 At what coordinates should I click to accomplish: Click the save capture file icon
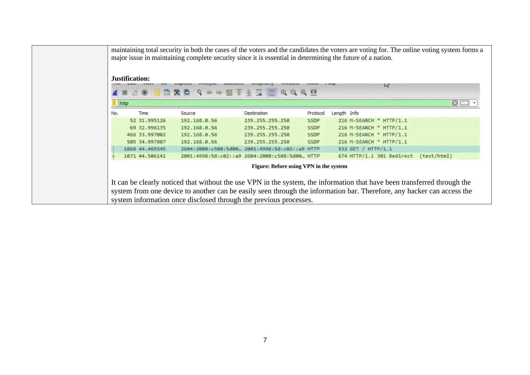167,92
